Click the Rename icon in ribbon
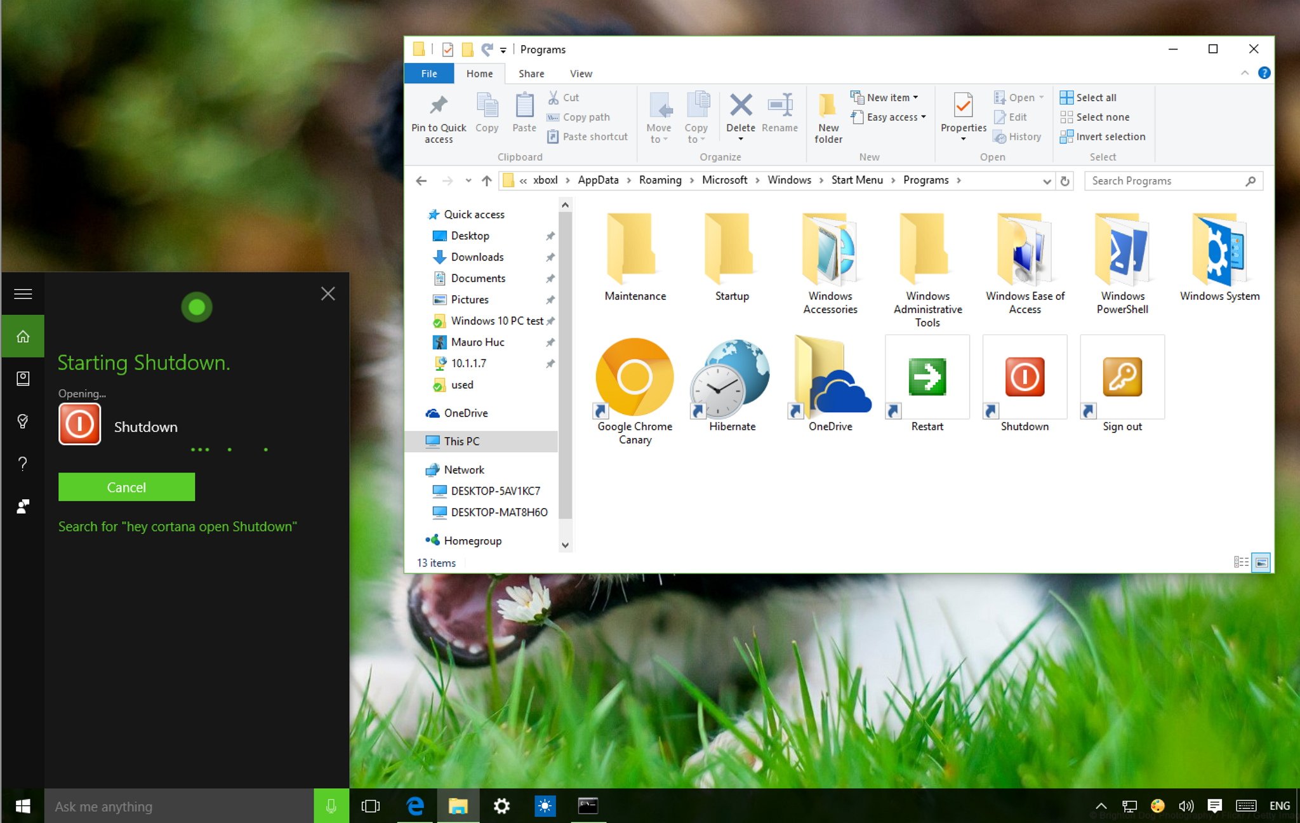The image size is (1300, 823). 779,105
